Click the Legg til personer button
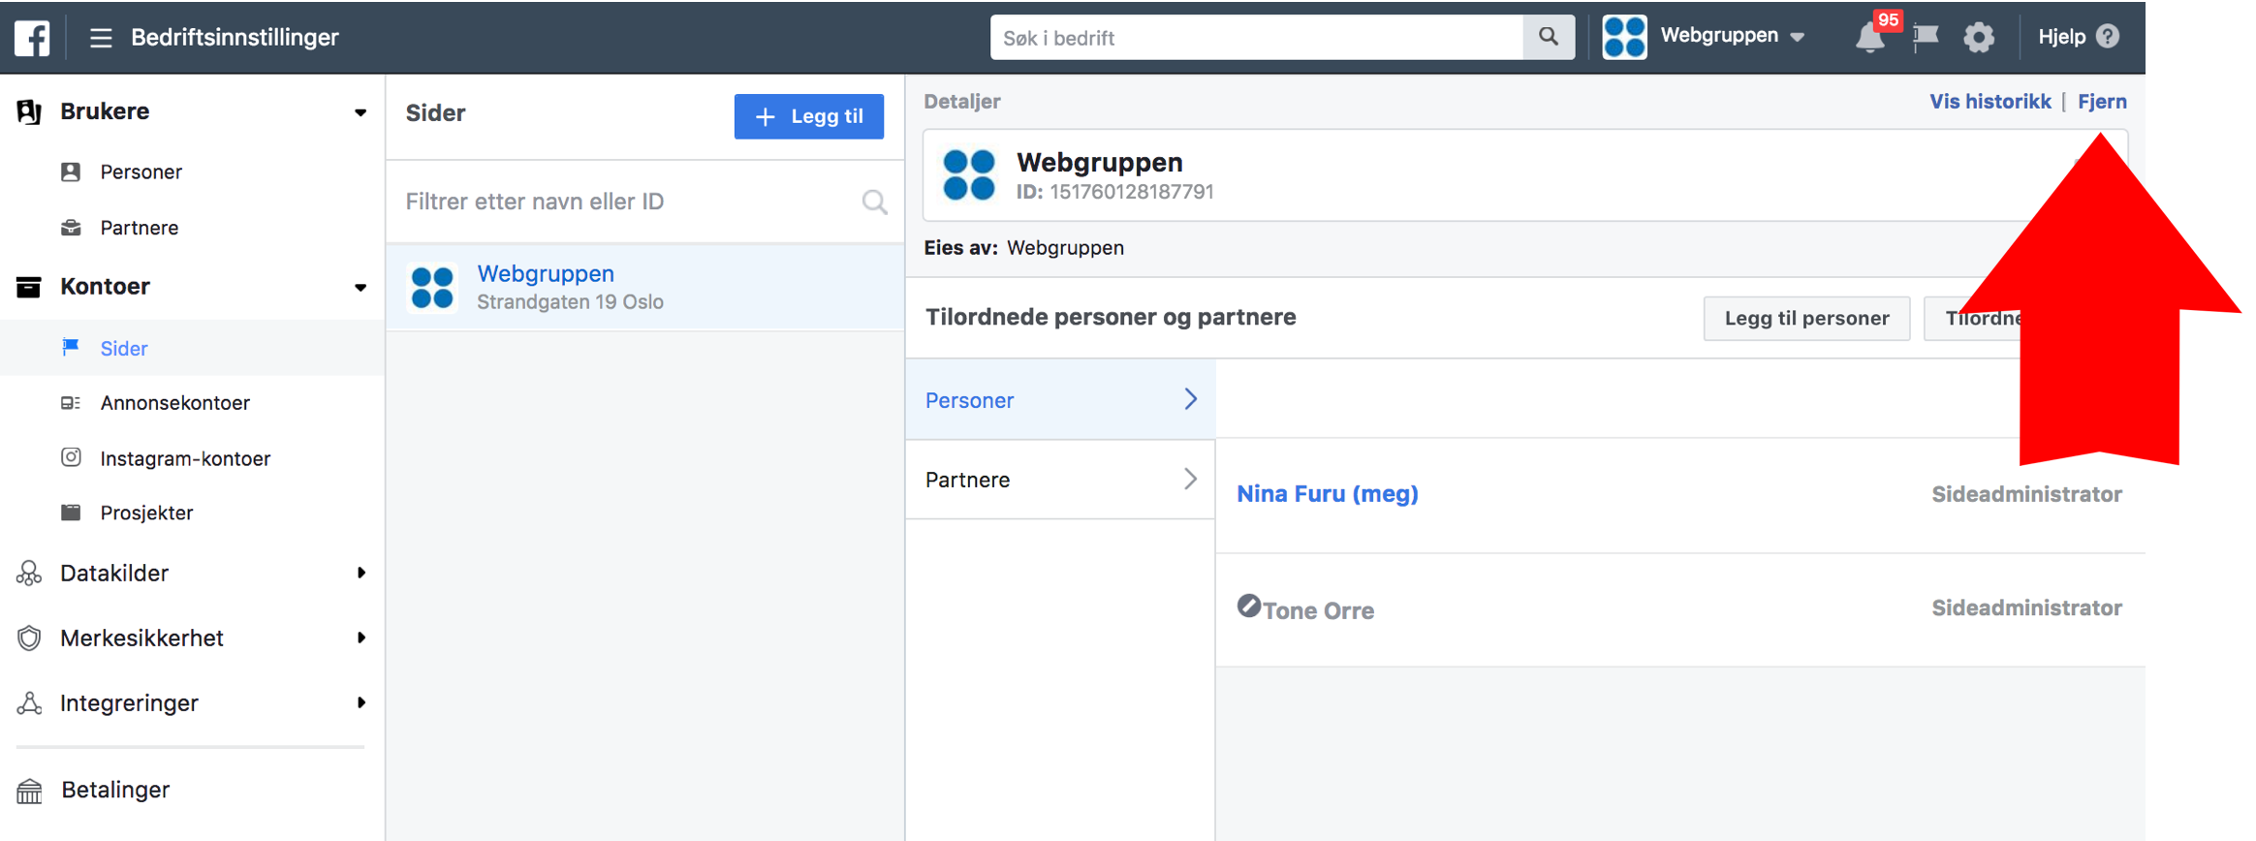The image size is (2256, 841). point(1805,319)
